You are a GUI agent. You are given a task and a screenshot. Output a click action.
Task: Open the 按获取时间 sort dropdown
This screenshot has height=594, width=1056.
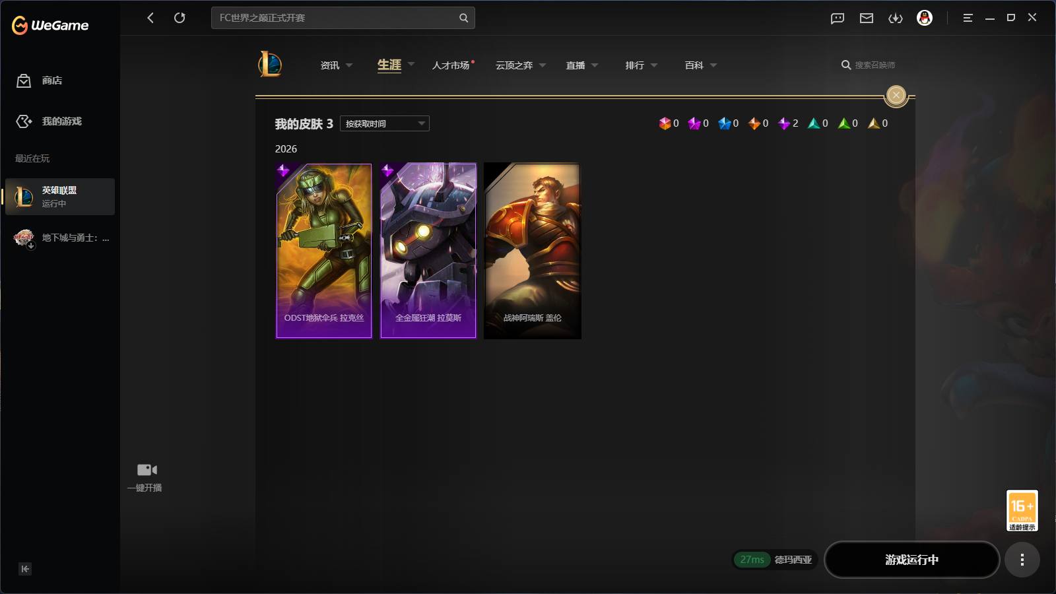pos(385,123)
